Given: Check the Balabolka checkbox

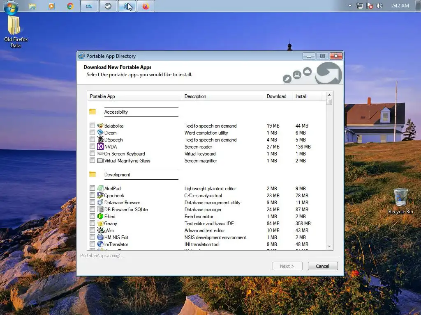Looking at the screenshot, I should click(x=93, y=126).
